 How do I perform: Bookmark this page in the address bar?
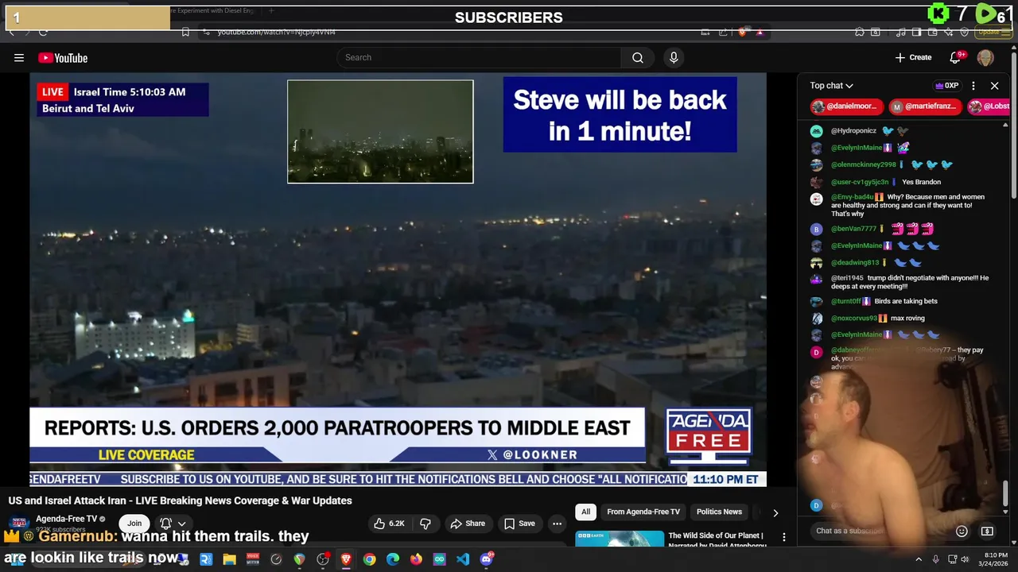[x=185, y=32]
